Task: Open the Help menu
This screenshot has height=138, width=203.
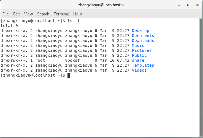Action: (77, 14)
